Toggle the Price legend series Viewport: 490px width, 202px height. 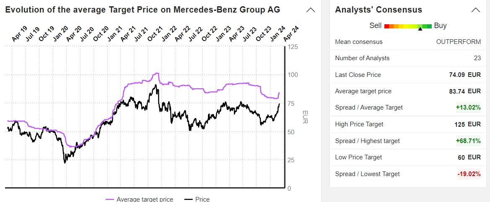(197, 199)
